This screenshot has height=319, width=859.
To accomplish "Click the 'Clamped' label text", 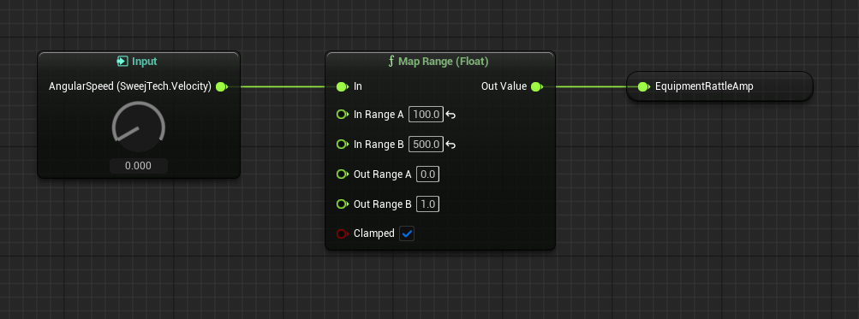I will coord(374,233).
